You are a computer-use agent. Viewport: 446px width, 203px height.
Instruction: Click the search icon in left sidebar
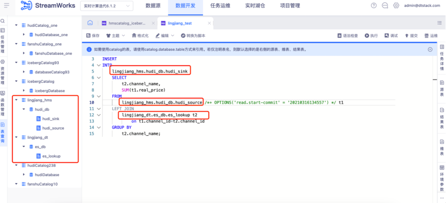point(3,21)
